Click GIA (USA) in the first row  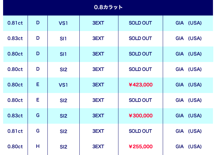pyautogui.click(x=188, y=23)
